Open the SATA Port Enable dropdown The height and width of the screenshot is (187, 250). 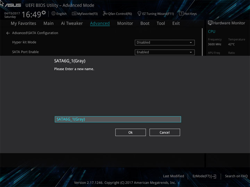[x=165, y=52]
